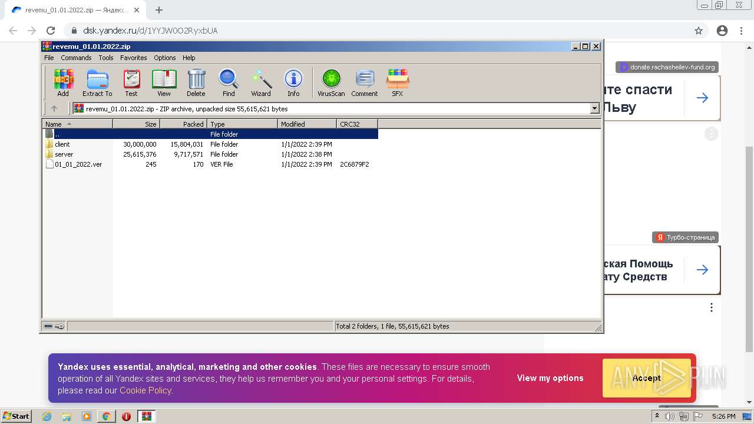This screenshot has height=424, width=754.
Task: Open the page three-dot options
Action: coord(712,307)
